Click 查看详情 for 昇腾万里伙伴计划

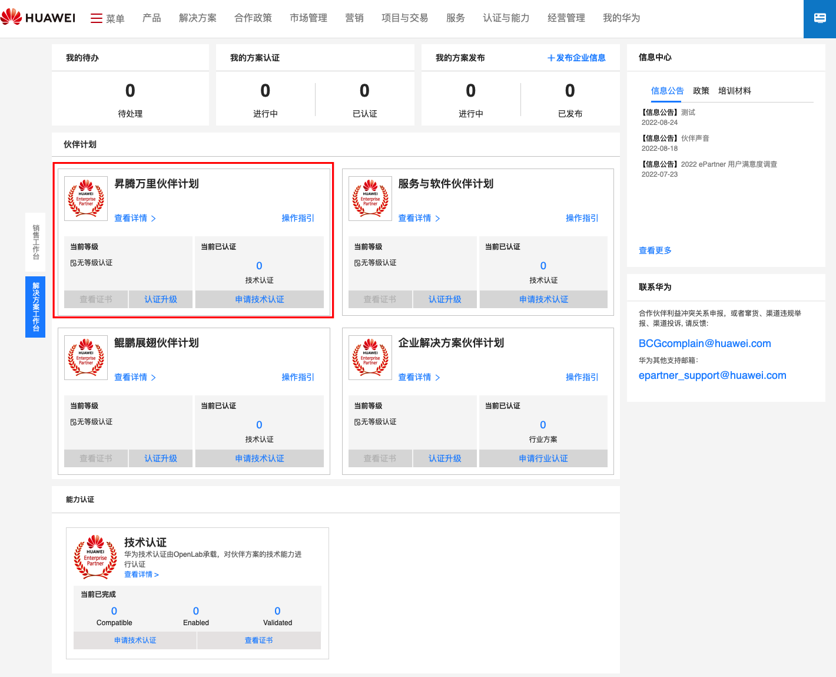point(135,218)
